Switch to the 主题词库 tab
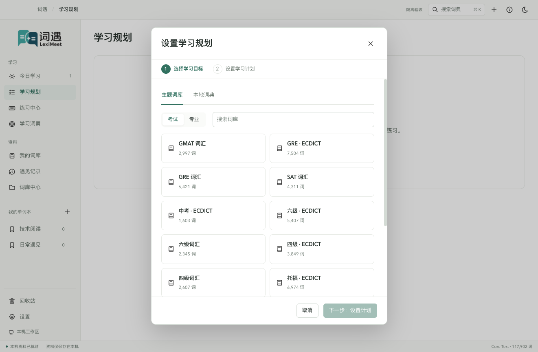 point(172,95)
